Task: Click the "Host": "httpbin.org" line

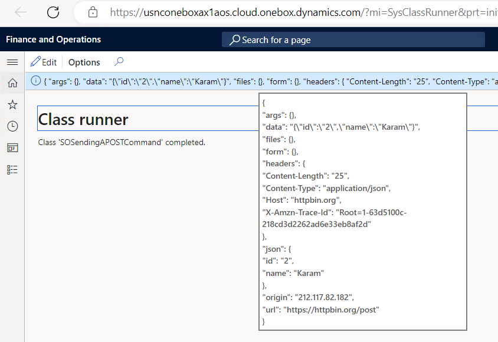Action: click(x=302, y=200)
